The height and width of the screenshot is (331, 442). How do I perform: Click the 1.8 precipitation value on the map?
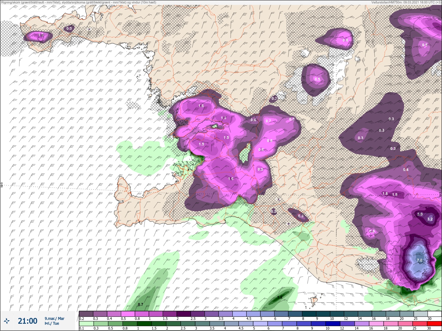pyautogui.click(x=385, y=193)
